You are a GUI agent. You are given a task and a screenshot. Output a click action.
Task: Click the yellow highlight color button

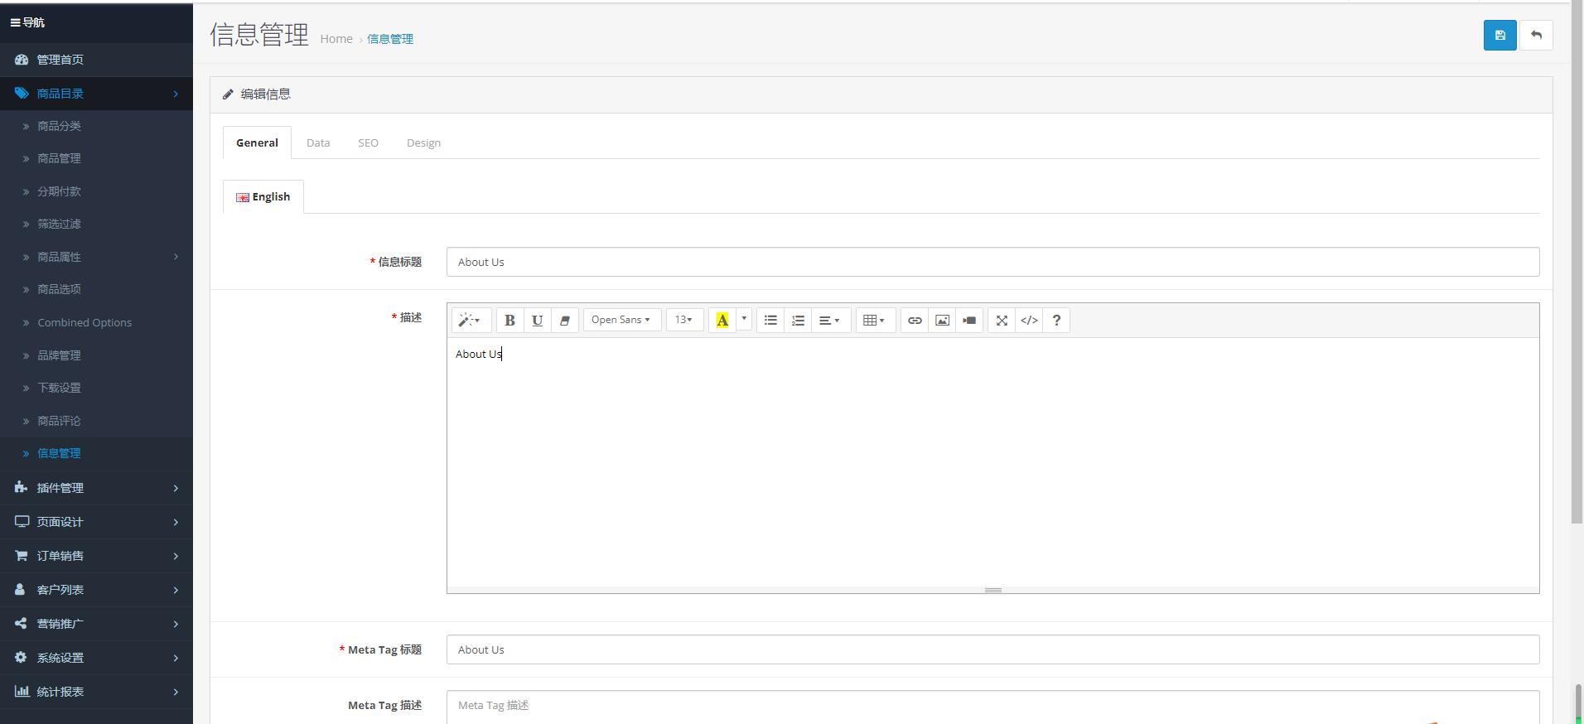click(x=722, y=321)
